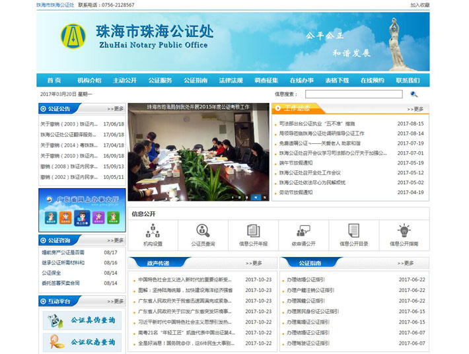The height and width of the screenshot is (354, 469).
Task: Click 更多 in 公证指南 panel
Action: click(406, 263)
